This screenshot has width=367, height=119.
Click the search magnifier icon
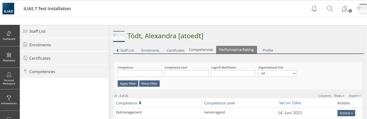(x=330, y=9)
